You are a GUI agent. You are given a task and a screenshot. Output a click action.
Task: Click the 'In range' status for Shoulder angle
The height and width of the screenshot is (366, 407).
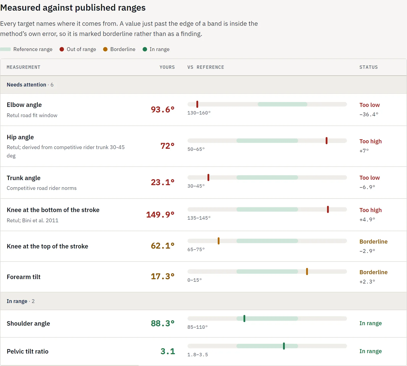coord(370,323)
